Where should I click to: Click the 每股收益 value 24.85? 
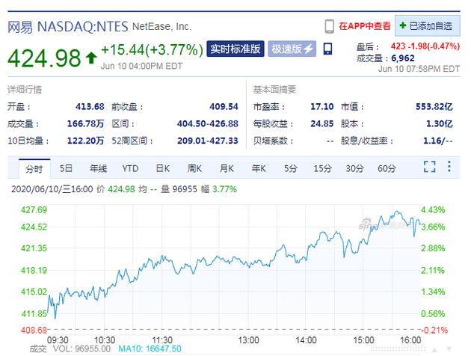tap(322, 123)
